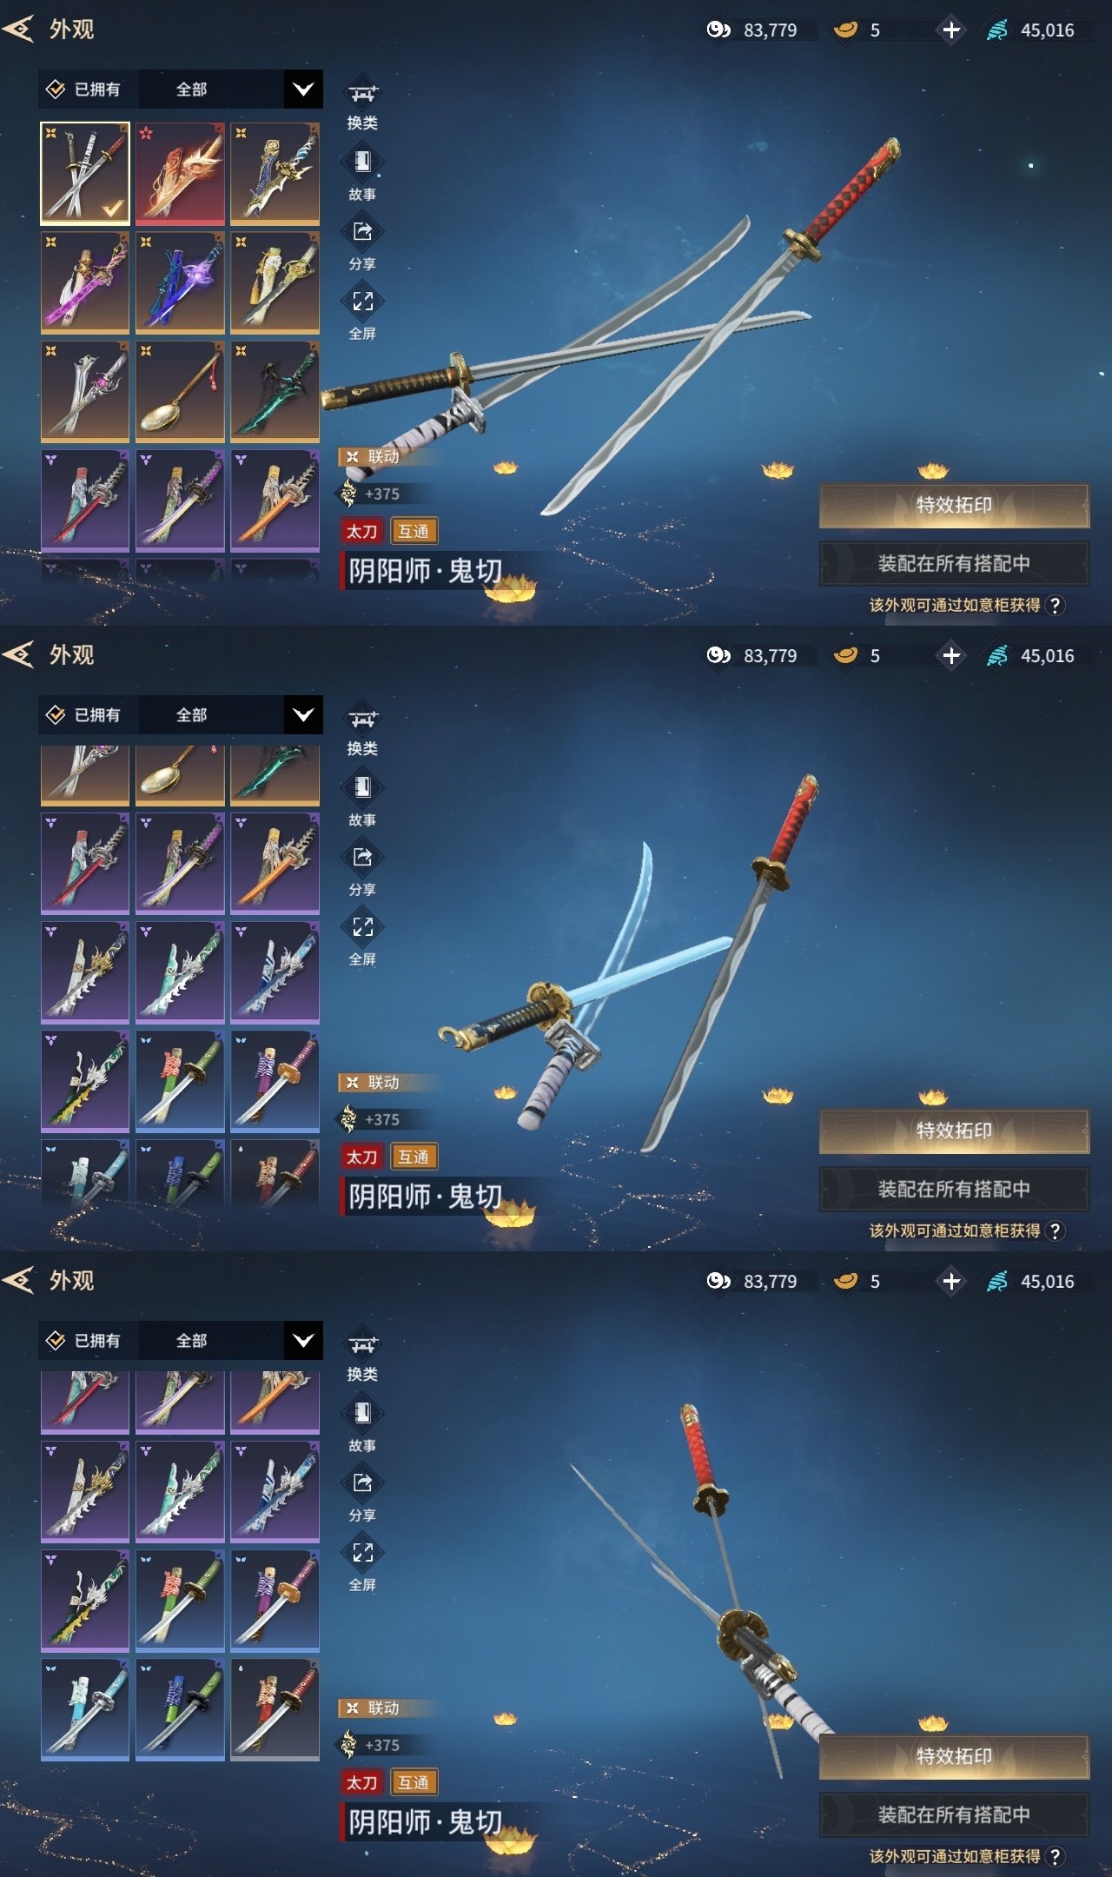Click 装配在所有搭配中 button in the topmost screen
The image size is (1112, 1877).
coord(954,563)
